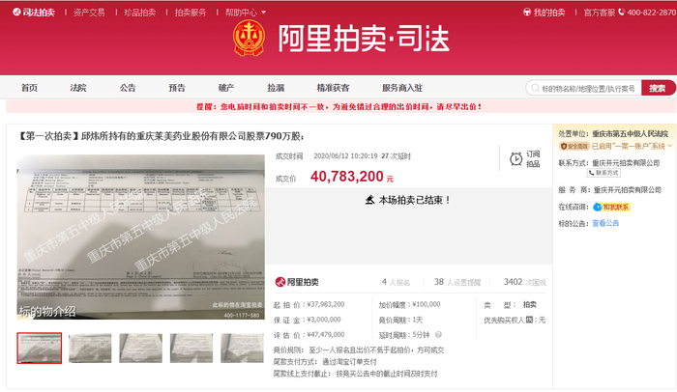Click the 和我联系 chat button

(611, 207)
